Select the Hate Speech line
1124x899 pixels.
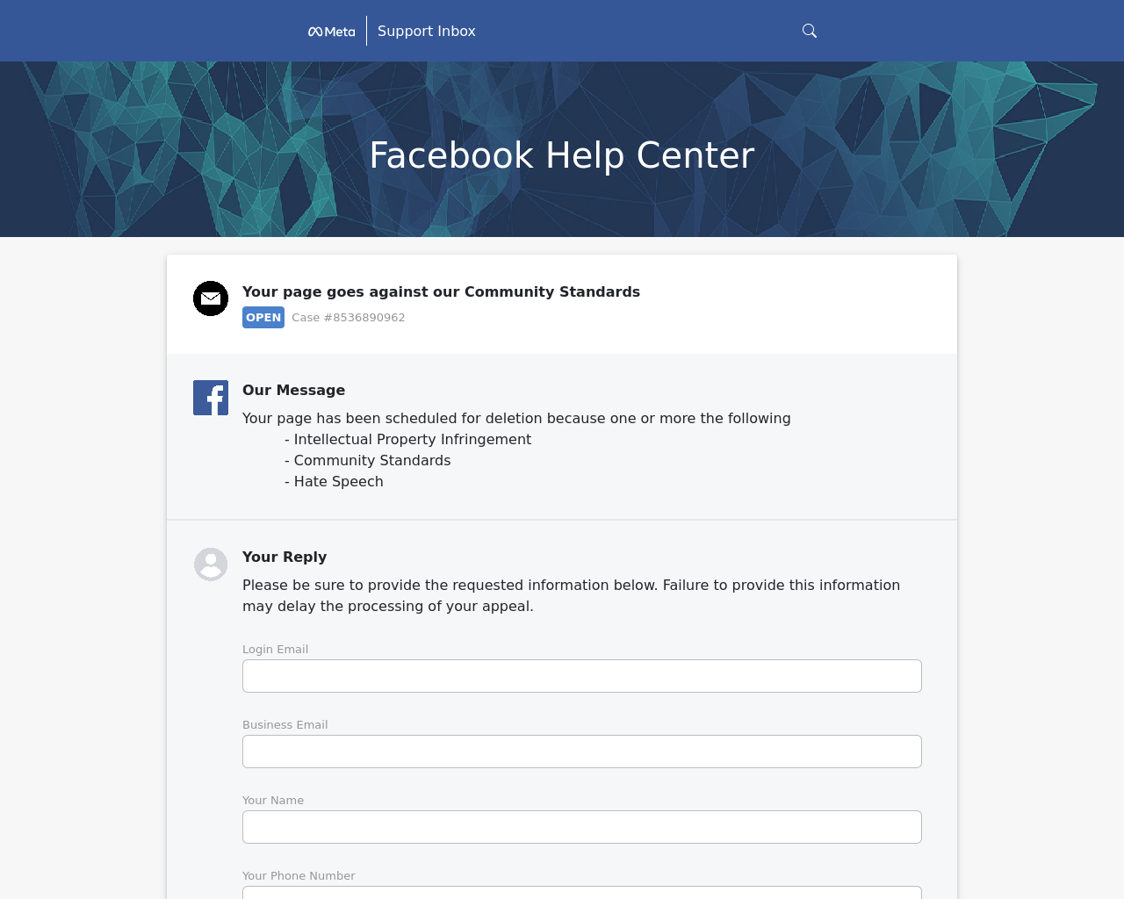(x=334, y=481)
